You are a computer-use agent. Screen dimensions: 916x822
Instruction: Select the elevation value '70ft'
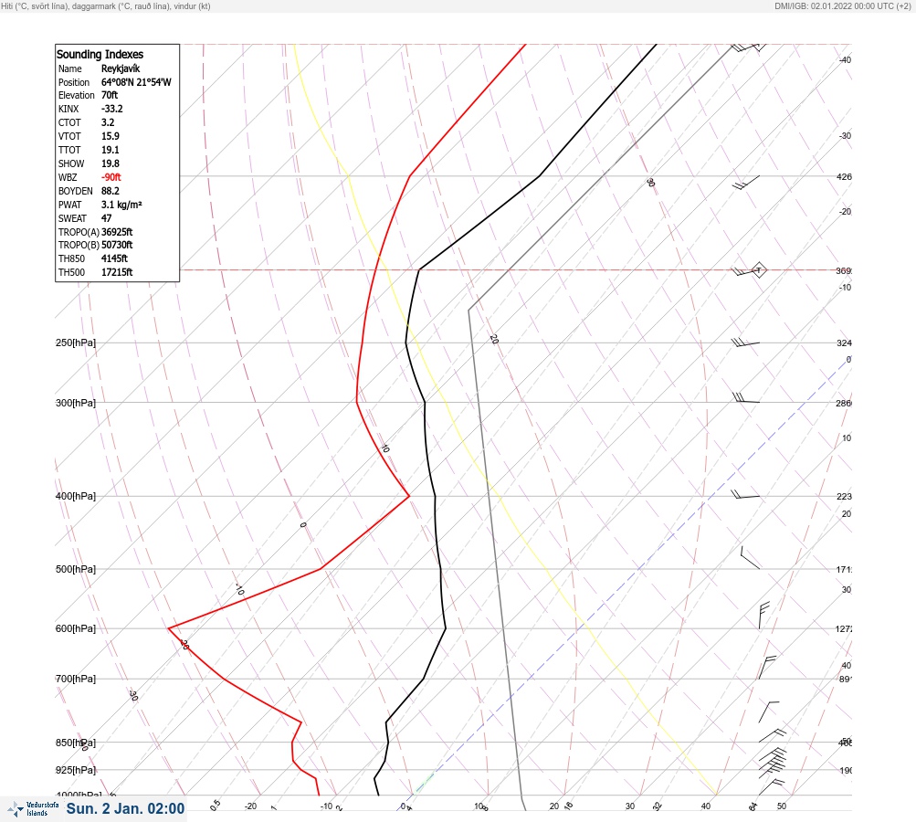110,95
